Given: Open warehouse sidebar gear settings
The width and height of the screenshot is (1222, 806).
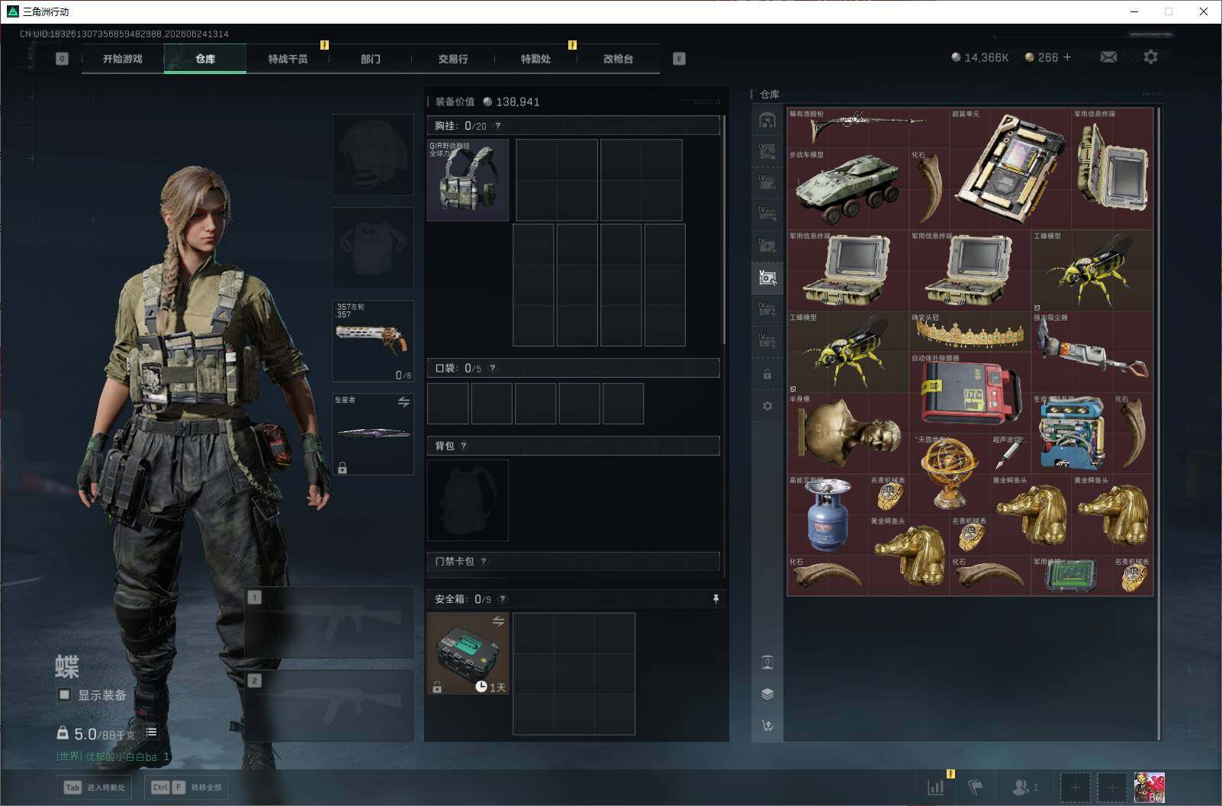Looking at the screenshot, I should [x=767, y=406].
